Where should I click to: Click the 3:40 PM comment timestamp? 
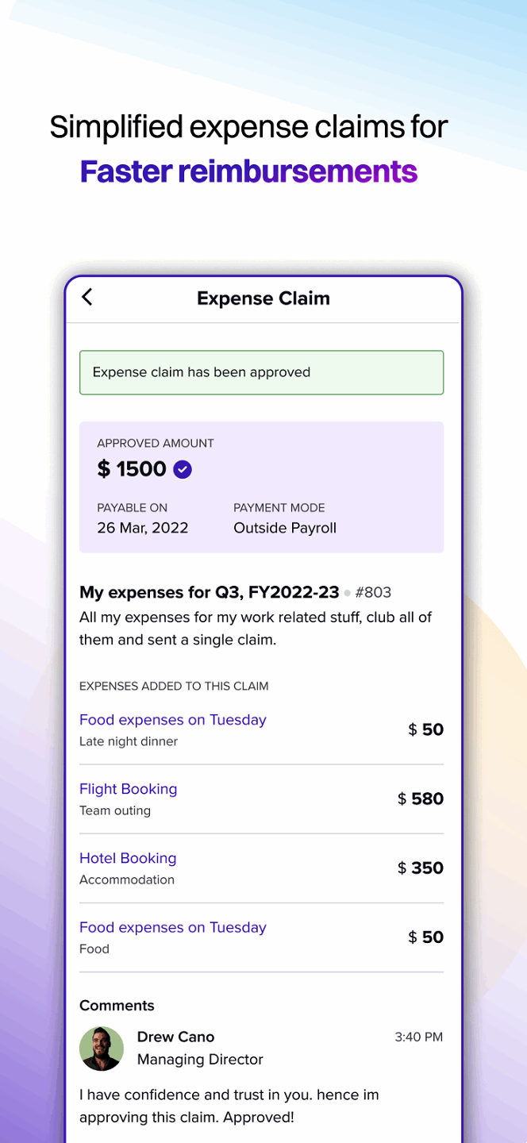pyautogui.click(x=418, y=1037)
